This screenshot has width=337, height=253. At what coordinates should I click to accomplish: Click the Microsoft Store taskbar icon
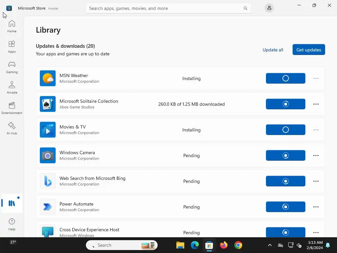[x=209, y=245]
